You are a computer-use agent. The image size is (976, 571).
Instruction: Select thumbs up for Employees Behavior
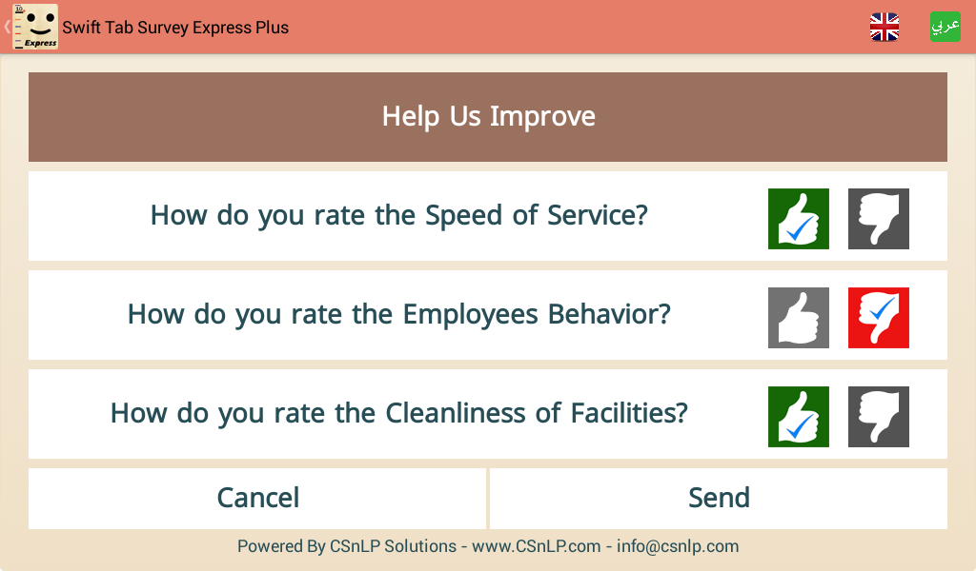(798, 318)
